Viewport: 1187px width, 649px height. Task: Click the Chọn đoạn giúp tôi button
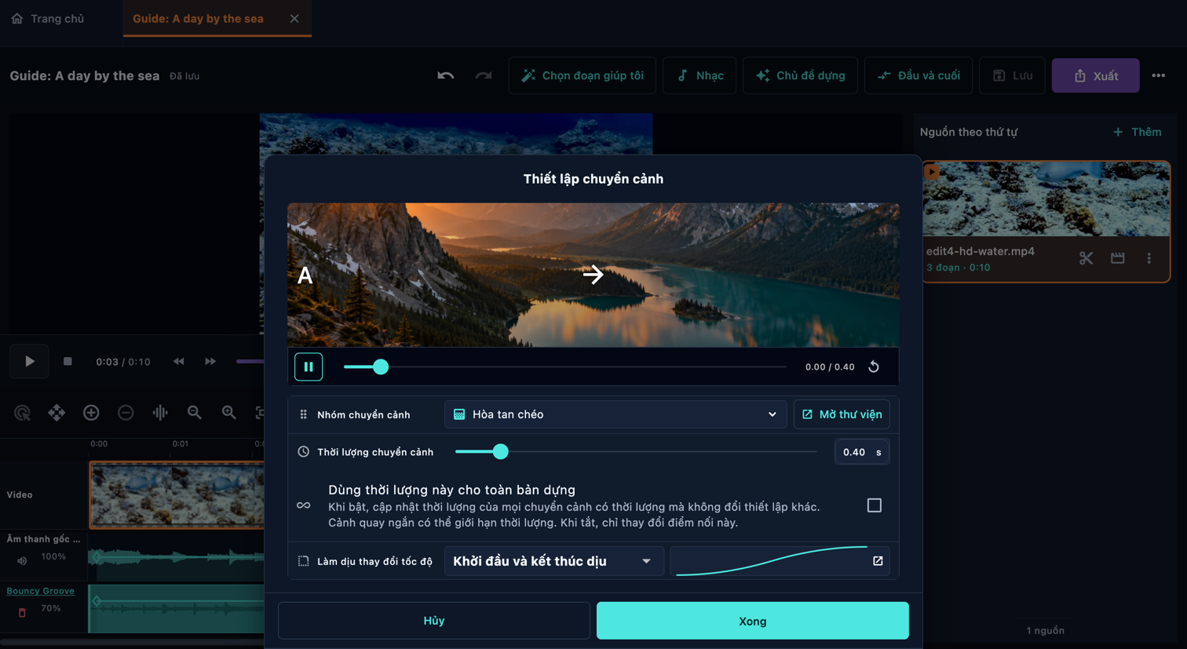point(583,75)
